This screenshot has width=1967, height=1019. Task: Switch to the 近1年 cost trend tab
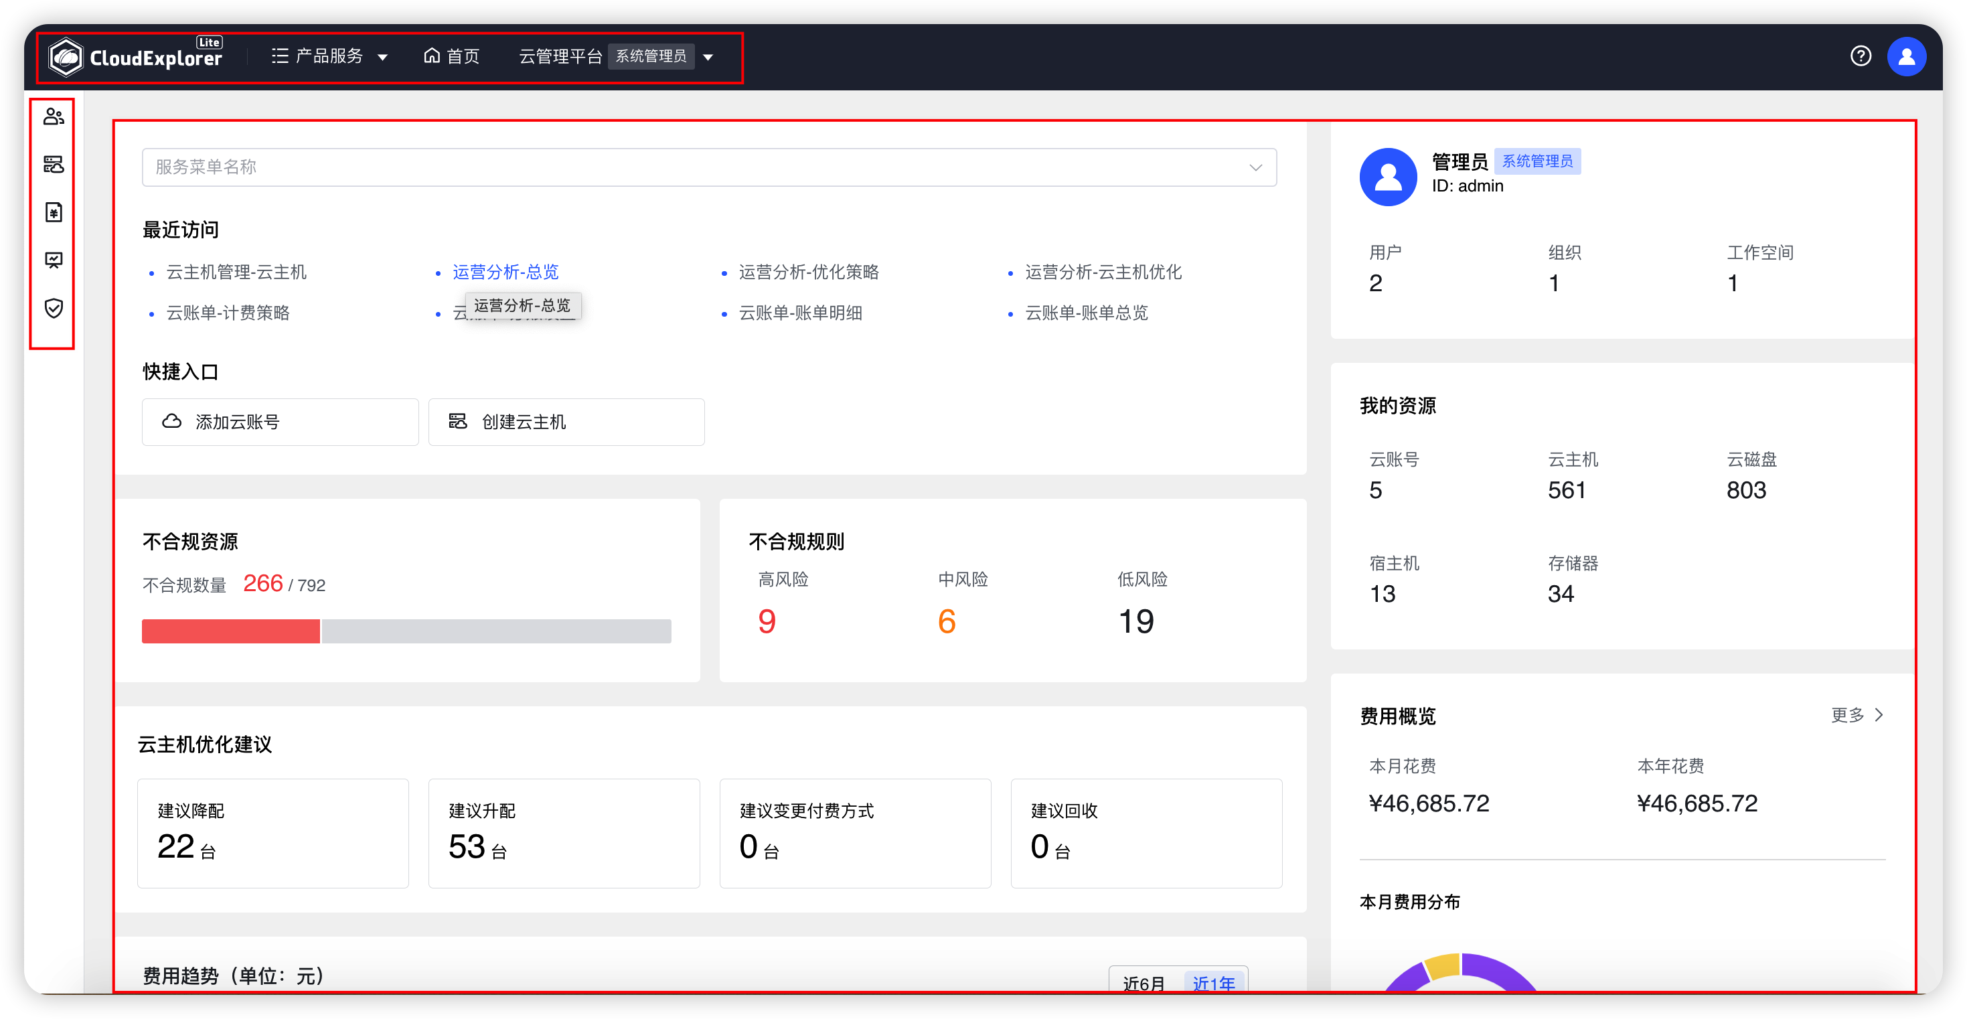(1214, 984)
